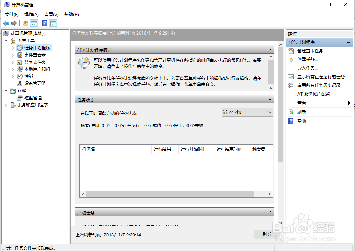This screenshot has height=251, width=355.
Task: Click the 共享文件夹 icon
Action: coord(20,62)
